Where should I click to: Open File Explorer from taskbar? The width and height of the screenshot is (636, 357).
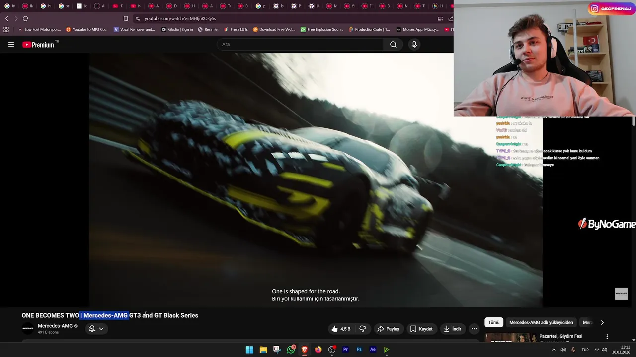click(263, 350)
